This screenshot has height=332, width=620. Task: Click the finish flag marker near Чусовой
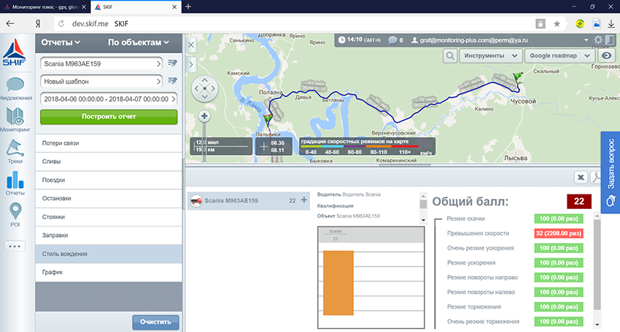(x=517, y=77)
